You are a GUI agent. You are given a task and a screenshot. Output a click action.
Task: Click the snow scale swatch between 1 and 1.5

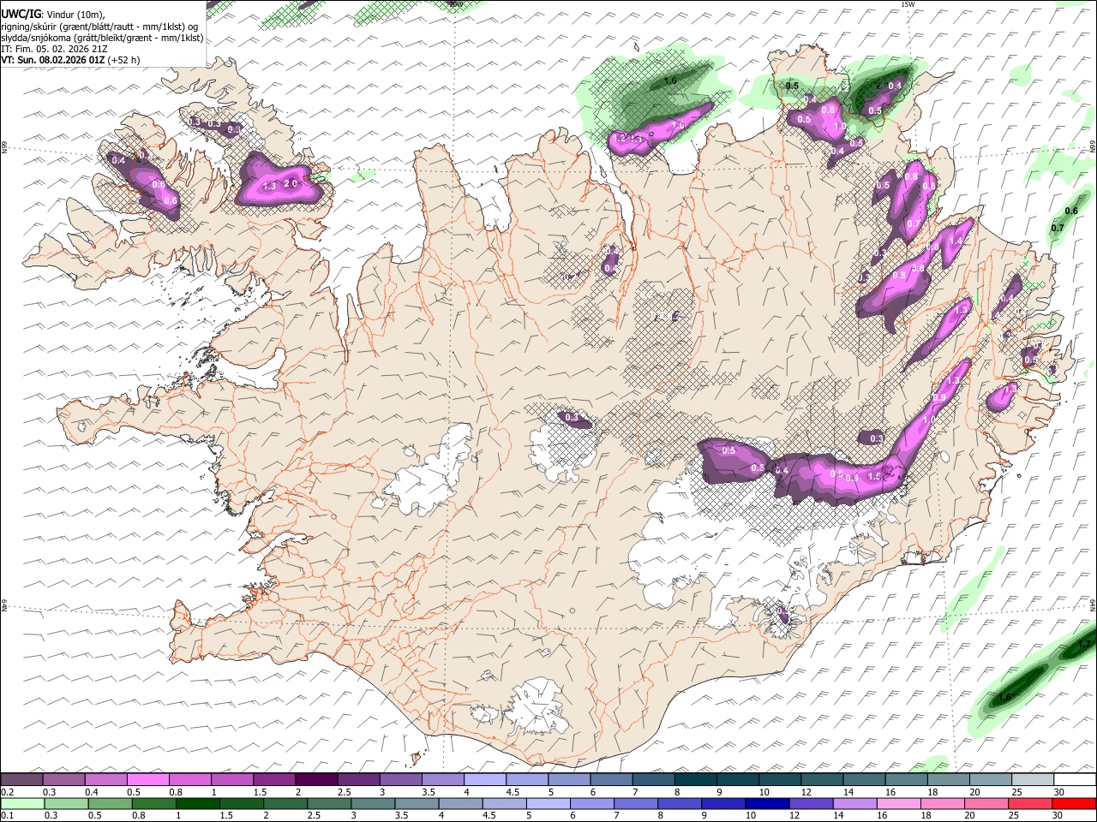point(232,779)
